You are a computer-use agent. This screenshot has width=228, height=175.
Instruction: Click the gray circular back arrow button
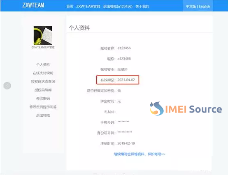tap(7, 85)
